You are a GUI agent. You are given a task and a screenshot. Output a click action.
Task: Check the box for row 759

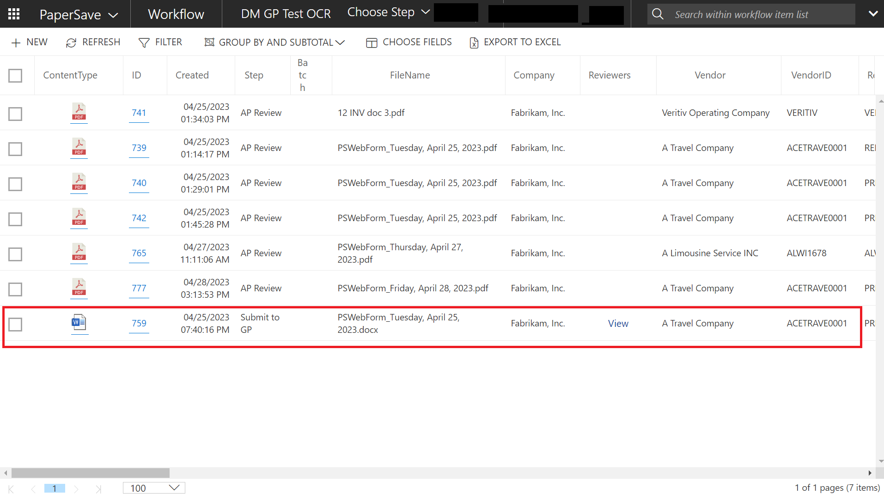[15, 325]
